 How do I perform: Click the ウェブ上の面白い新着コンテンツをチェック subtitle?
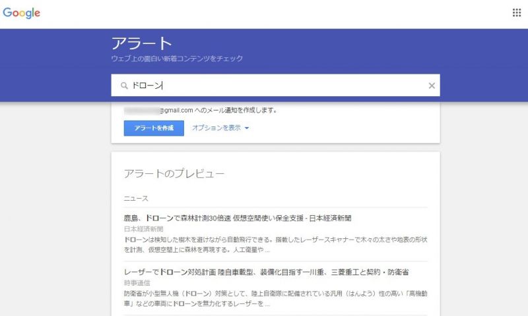click(x=177, y=59)
